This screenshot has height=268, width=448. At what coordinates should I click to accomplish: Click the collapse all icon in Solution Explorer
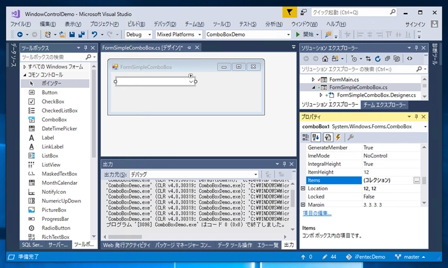click(x=387, y=59)
